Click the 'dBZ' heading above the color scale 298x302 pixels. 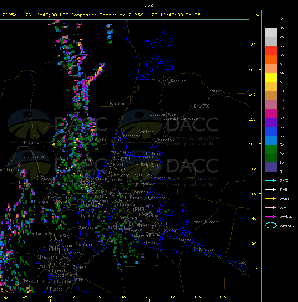click(279, 19)
